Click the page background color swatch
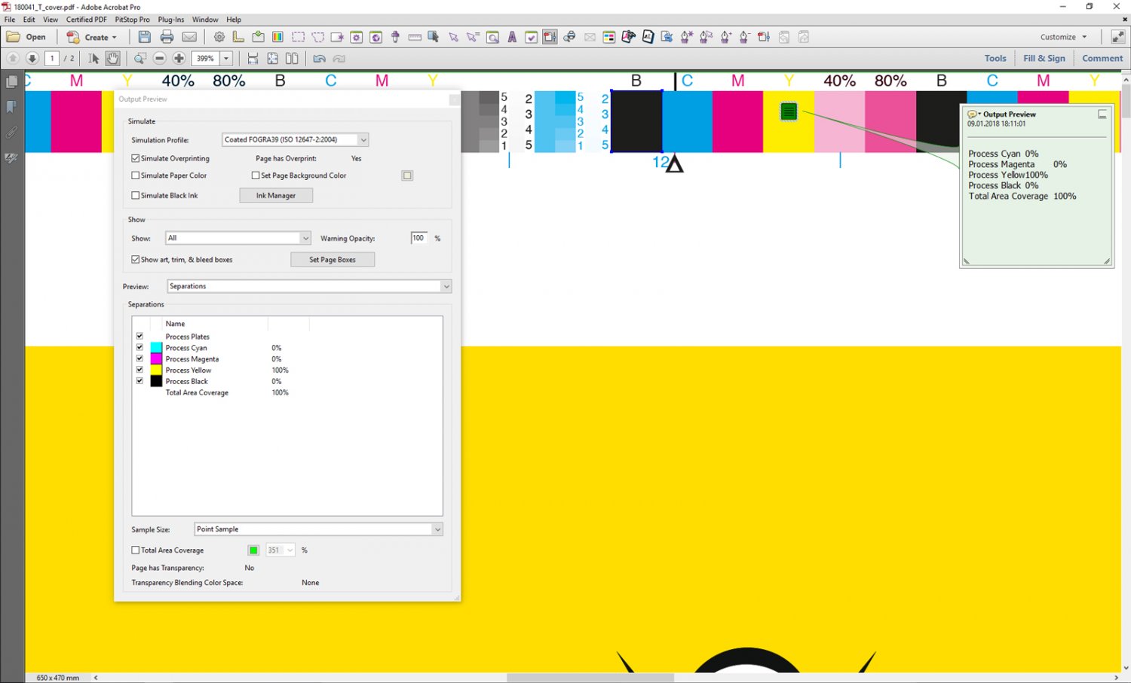Viewport: 1131px width, 683px height. click(407, 175)
